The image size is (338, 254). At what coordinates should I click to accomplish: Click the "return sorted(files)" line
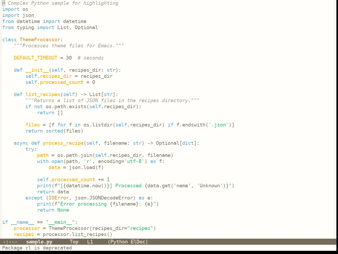click(54, 131)
